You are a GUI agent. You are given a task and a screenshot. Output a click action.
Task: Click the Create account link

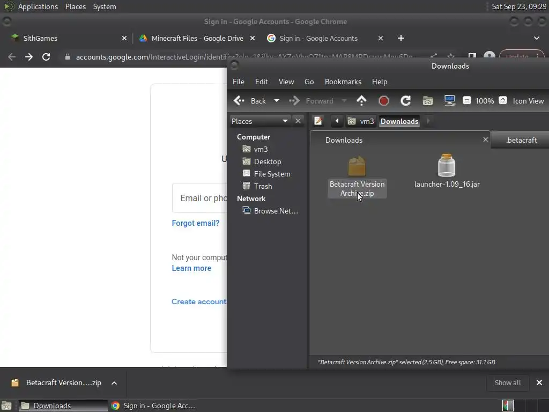(199, 301)
